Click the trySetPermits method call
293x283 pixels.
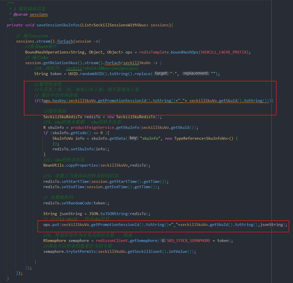(81, 252)
